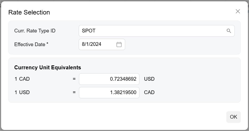Viewport: 249px width, 131px height.
Task: Click the 1.38219500 USD-to-CAD rate field
Action: (x=109, y=93)
